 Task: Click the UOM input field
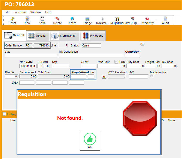[x=88, y=66]
